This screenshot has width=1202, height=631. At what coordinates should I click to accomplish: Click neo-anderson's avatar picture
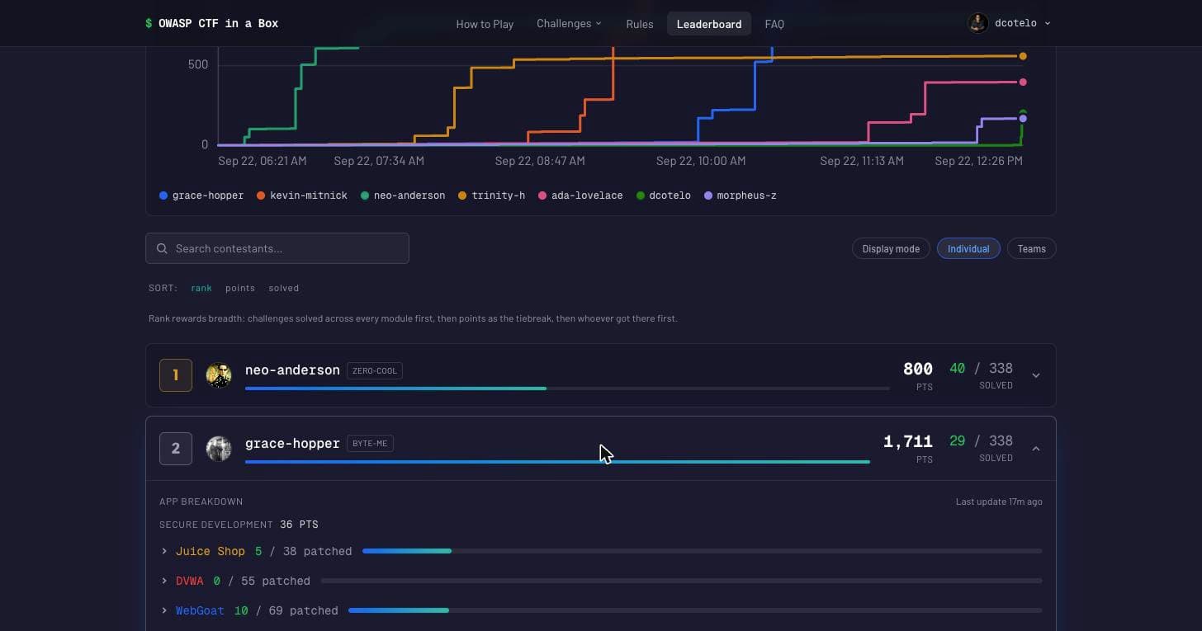(x=219, y=375)
